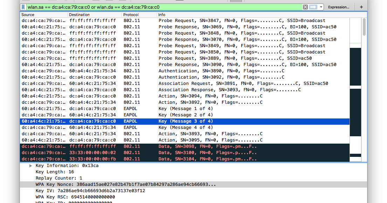The image size is (387, 203).
Task: Clear the display filter with the X icon
Action: coord(305,7)
